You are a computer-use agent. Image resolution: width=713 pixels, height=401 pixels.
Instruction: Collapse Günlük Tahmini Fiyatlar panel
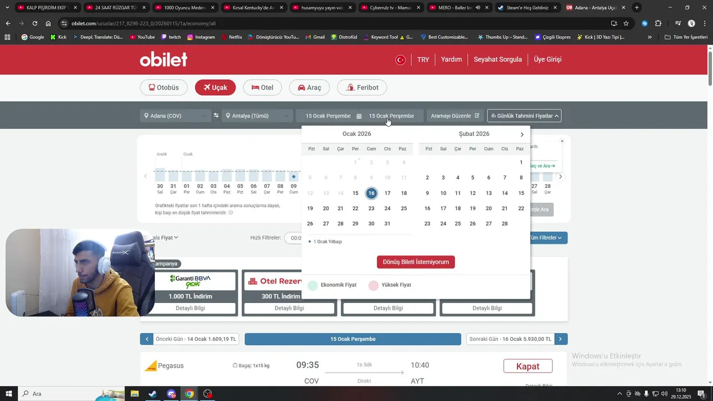[524, 116]
